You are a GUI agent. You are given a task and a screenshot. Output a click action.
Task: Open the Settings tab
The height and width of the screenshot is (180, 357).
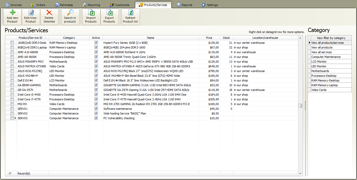210,5
